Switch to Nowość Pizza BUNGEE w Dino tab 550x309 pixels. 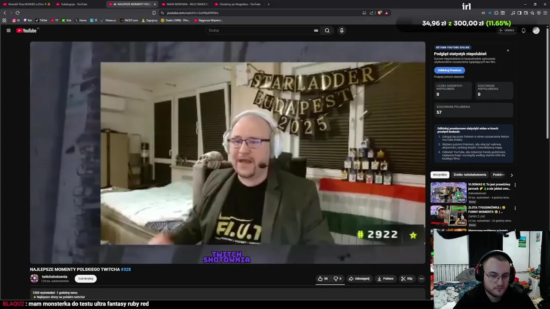click(27, 4)
